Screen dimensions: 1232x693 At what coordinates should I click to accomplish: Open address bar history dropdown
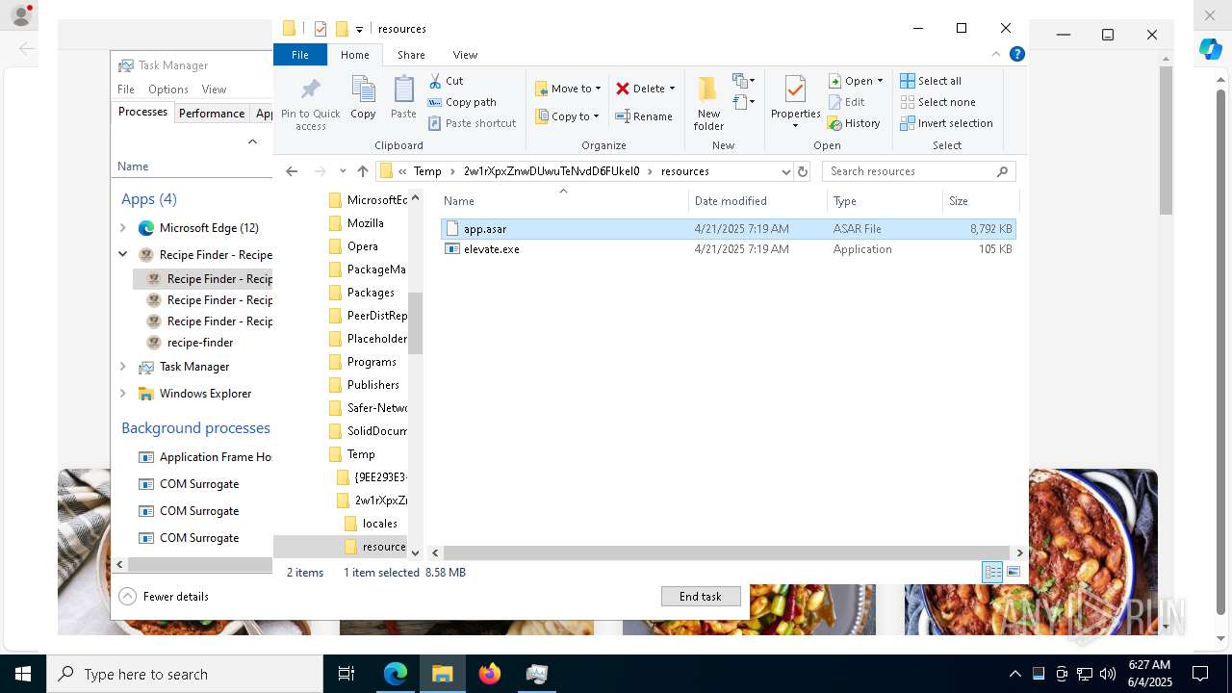pyautogui.click(x=785, y=171)
